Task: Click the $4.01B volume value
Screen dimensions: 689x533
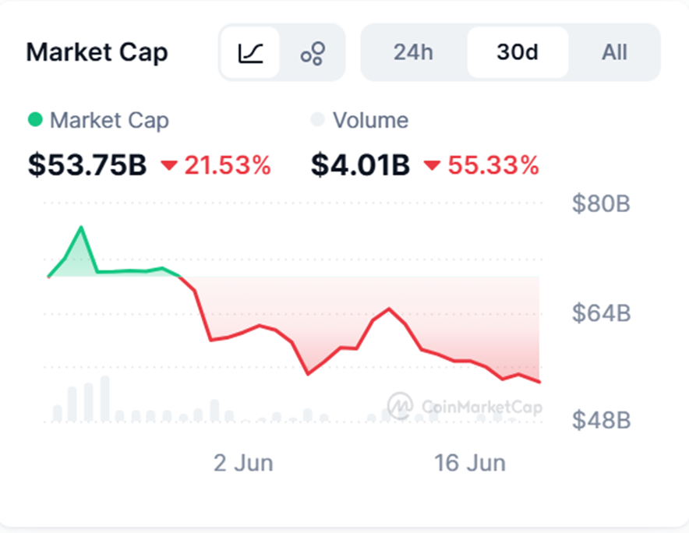Action: pos(360,165)
